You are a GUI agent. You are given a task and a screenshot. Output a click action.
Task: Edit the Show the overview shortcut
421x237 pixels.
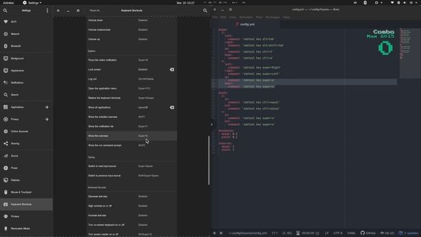pyautogui.click(x=132, y=136)
